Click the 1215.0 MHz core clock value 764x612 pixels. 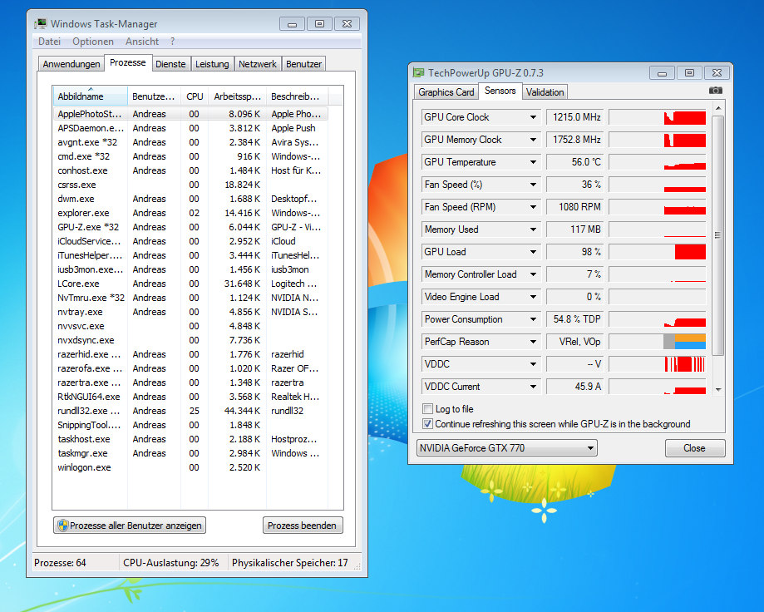(x=575, y=117)
